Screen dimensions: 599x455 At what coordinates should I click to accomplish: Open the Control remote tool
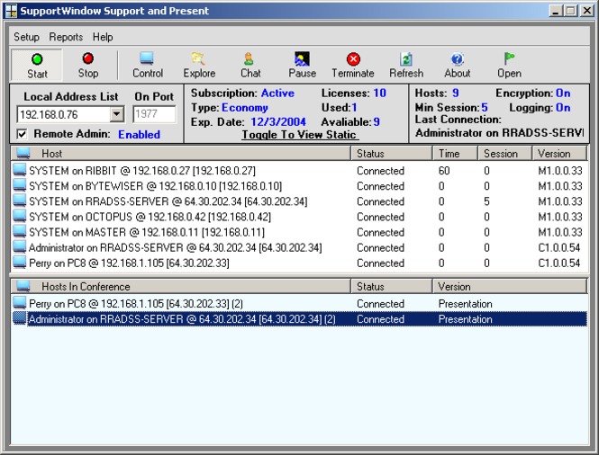(148, 66)
